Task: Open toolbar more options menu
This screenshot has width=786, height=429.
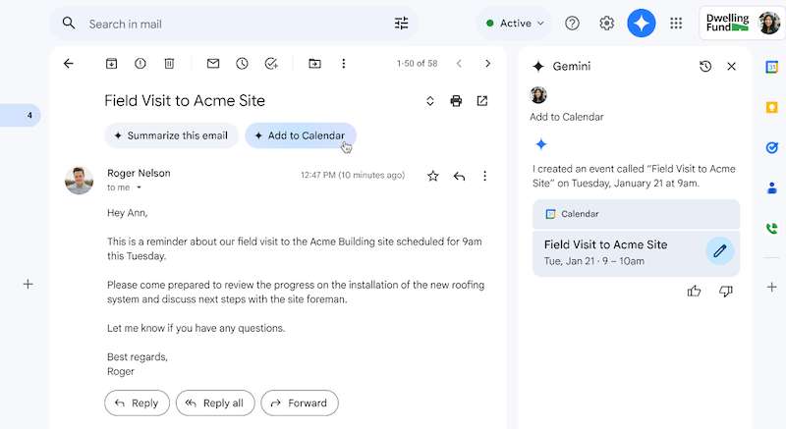Action: click(x=343, y=64)
